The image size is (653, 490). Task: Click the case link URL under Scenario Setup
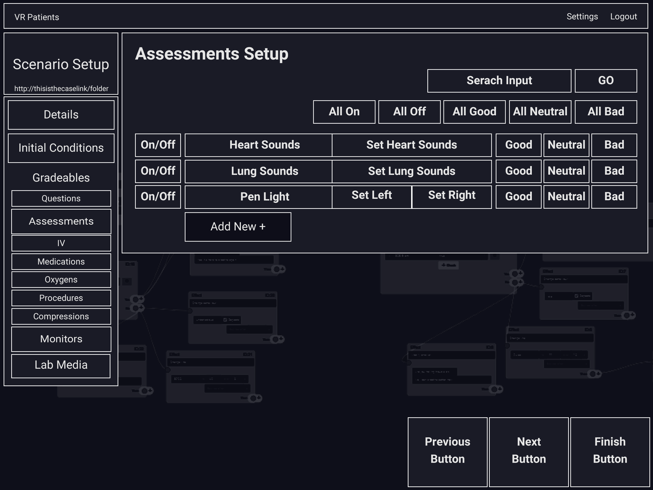click(x=61, y=89)
